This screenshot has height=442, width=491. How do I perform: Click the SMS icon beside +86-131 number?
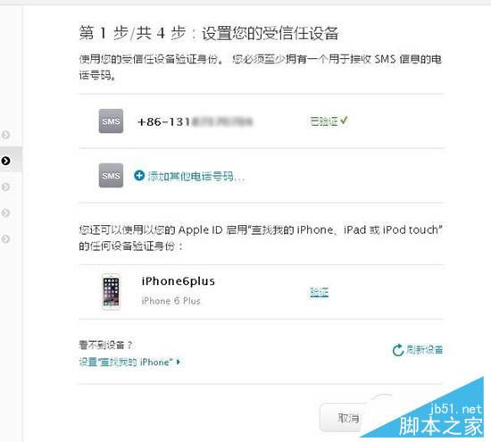(x=111, y=121)
